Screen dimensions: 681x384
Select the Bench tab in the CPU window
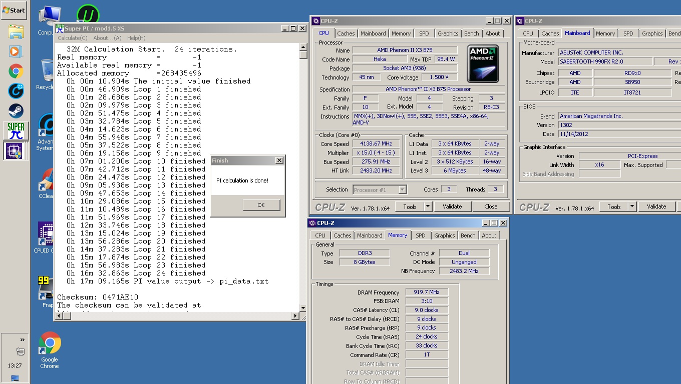[472, 33]
